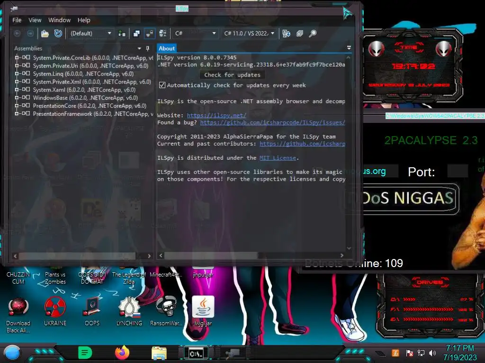The height and width of the screenshot is (363, 485).
Task: Open Minecraft4Fr... desktop shortcut
Action: [166, 275]
